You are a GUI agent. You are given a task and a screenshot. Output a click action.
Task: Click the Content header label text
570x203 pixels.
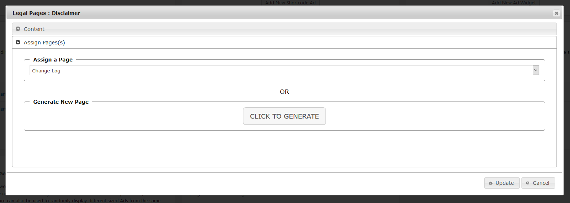34,29
